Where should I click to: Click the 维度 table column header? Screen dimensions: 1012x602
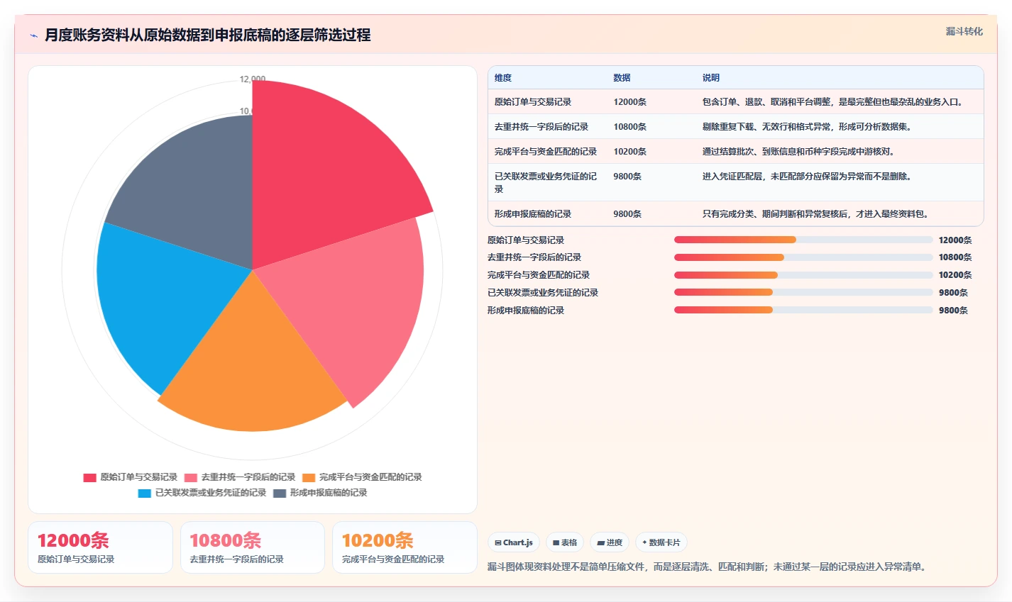click(x=503, y=78)
